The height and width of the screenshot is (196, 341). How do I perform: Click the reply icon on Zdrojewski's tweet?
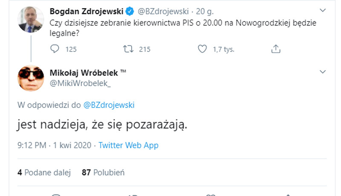(x=55, y=49)
